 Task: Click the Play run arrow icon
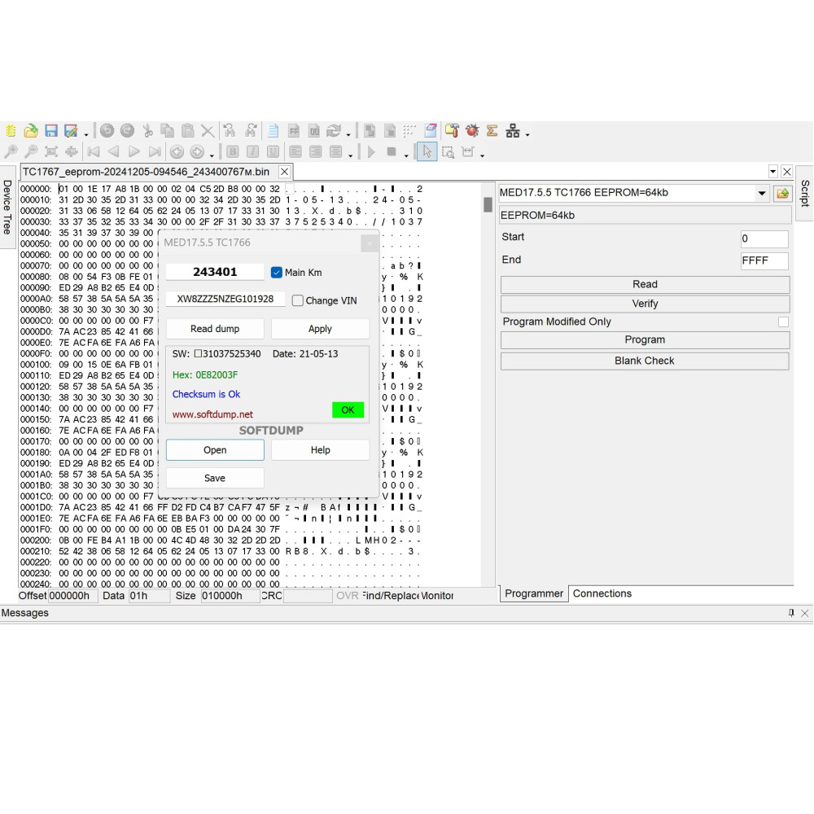[371, 151]
